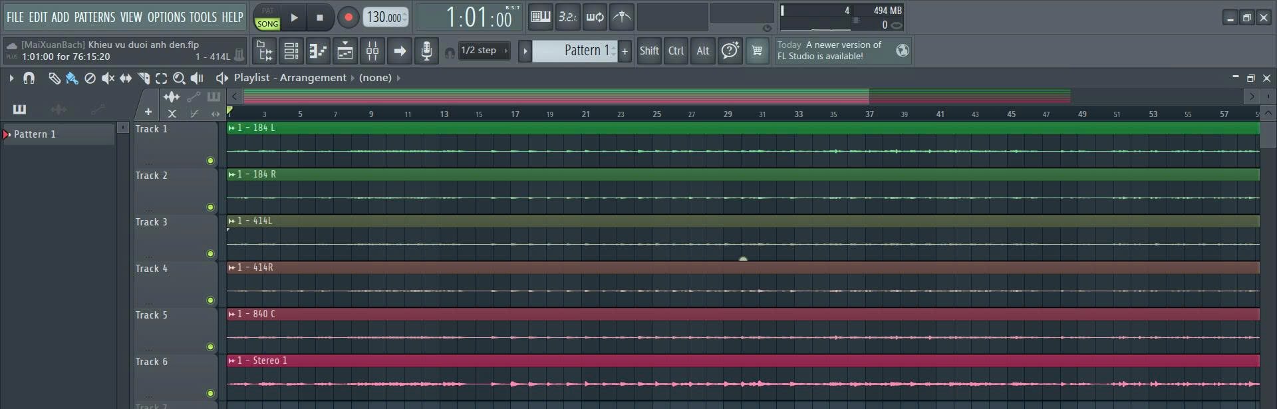Open clip menu of Stereo 1
This screenshot has height=409, width=1277.
click(x=231, y=360)
